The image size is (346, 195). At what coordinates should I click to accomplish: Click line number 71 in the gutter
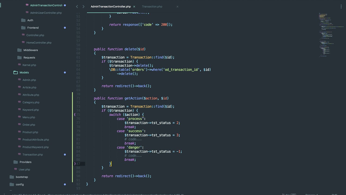point(78,98)
